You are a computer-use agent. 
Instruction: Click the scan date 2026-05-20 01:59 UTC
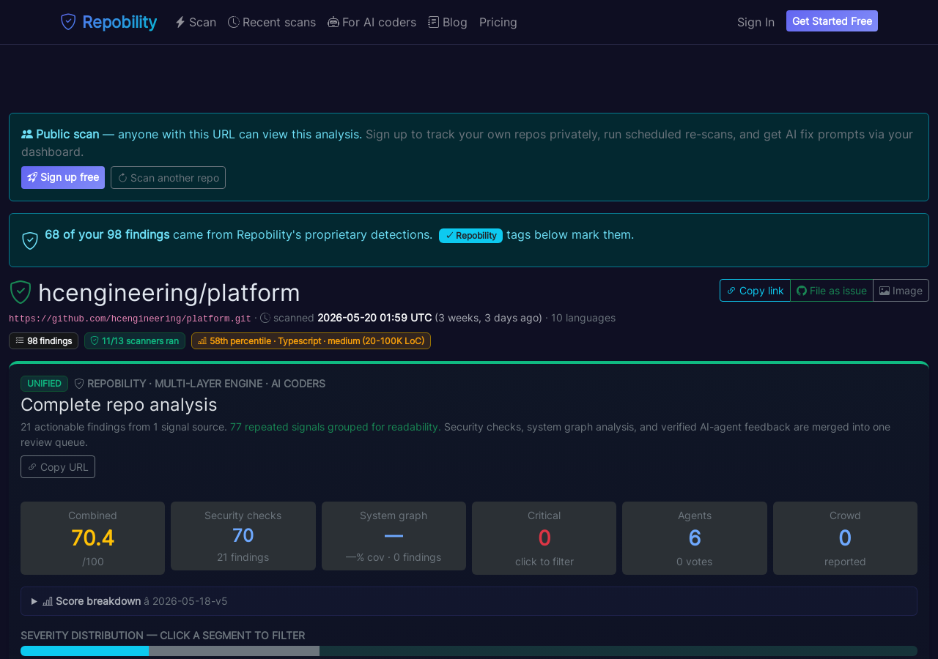click(x=374, y=318)
